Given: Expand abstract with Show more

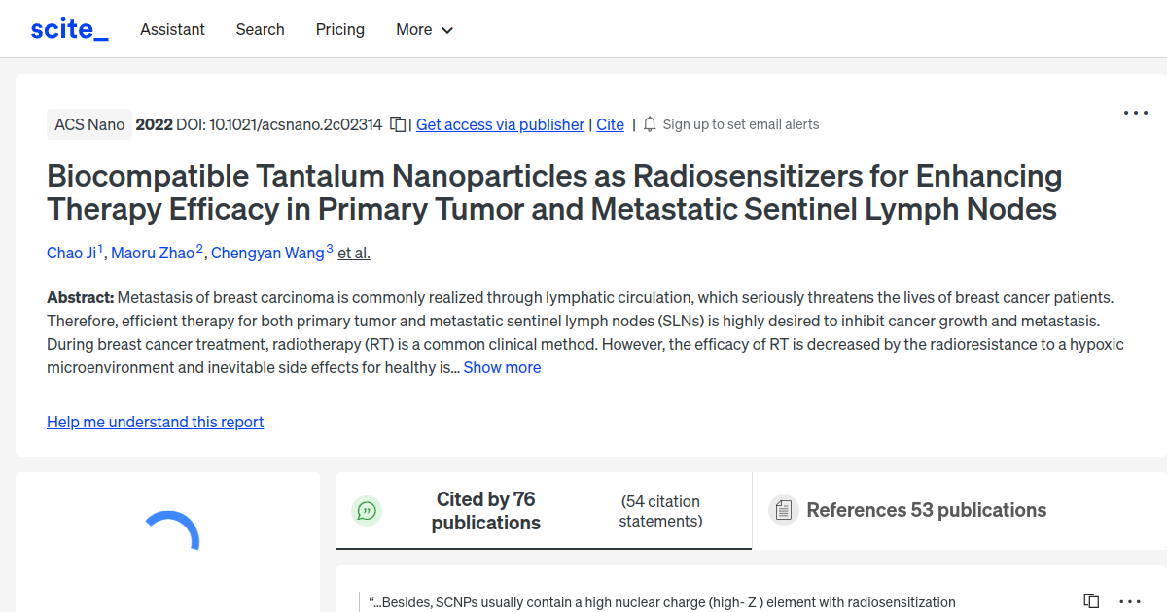Looking at the screenshot, I should tap(502, 367).
